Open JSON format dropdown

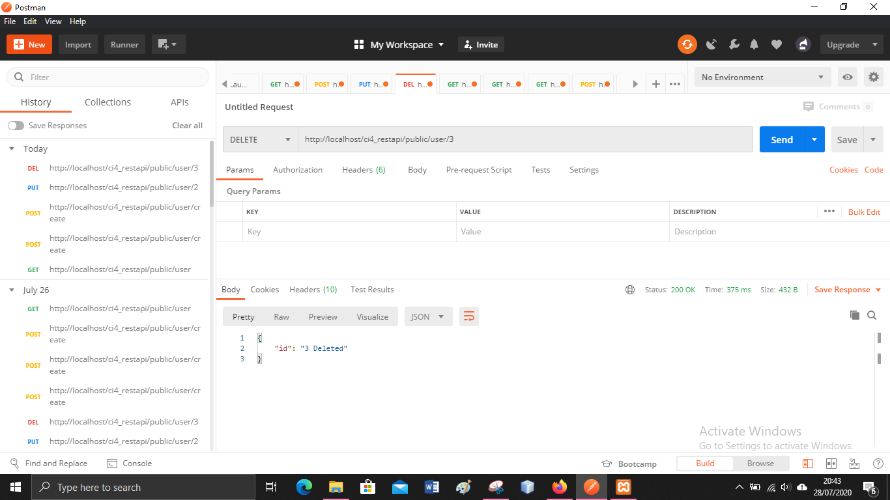point(428,316)
